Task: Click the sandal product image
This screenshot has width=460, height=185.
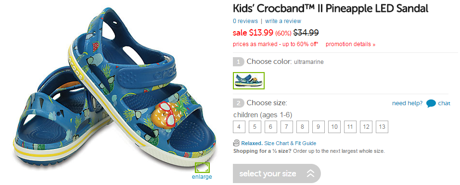Action: (115, 88)
